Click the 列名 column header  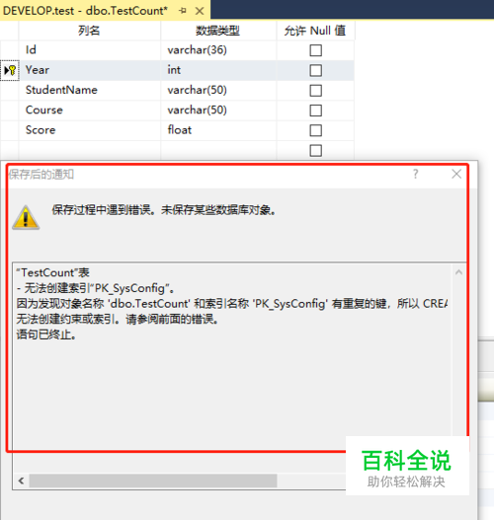click(90, 31)
